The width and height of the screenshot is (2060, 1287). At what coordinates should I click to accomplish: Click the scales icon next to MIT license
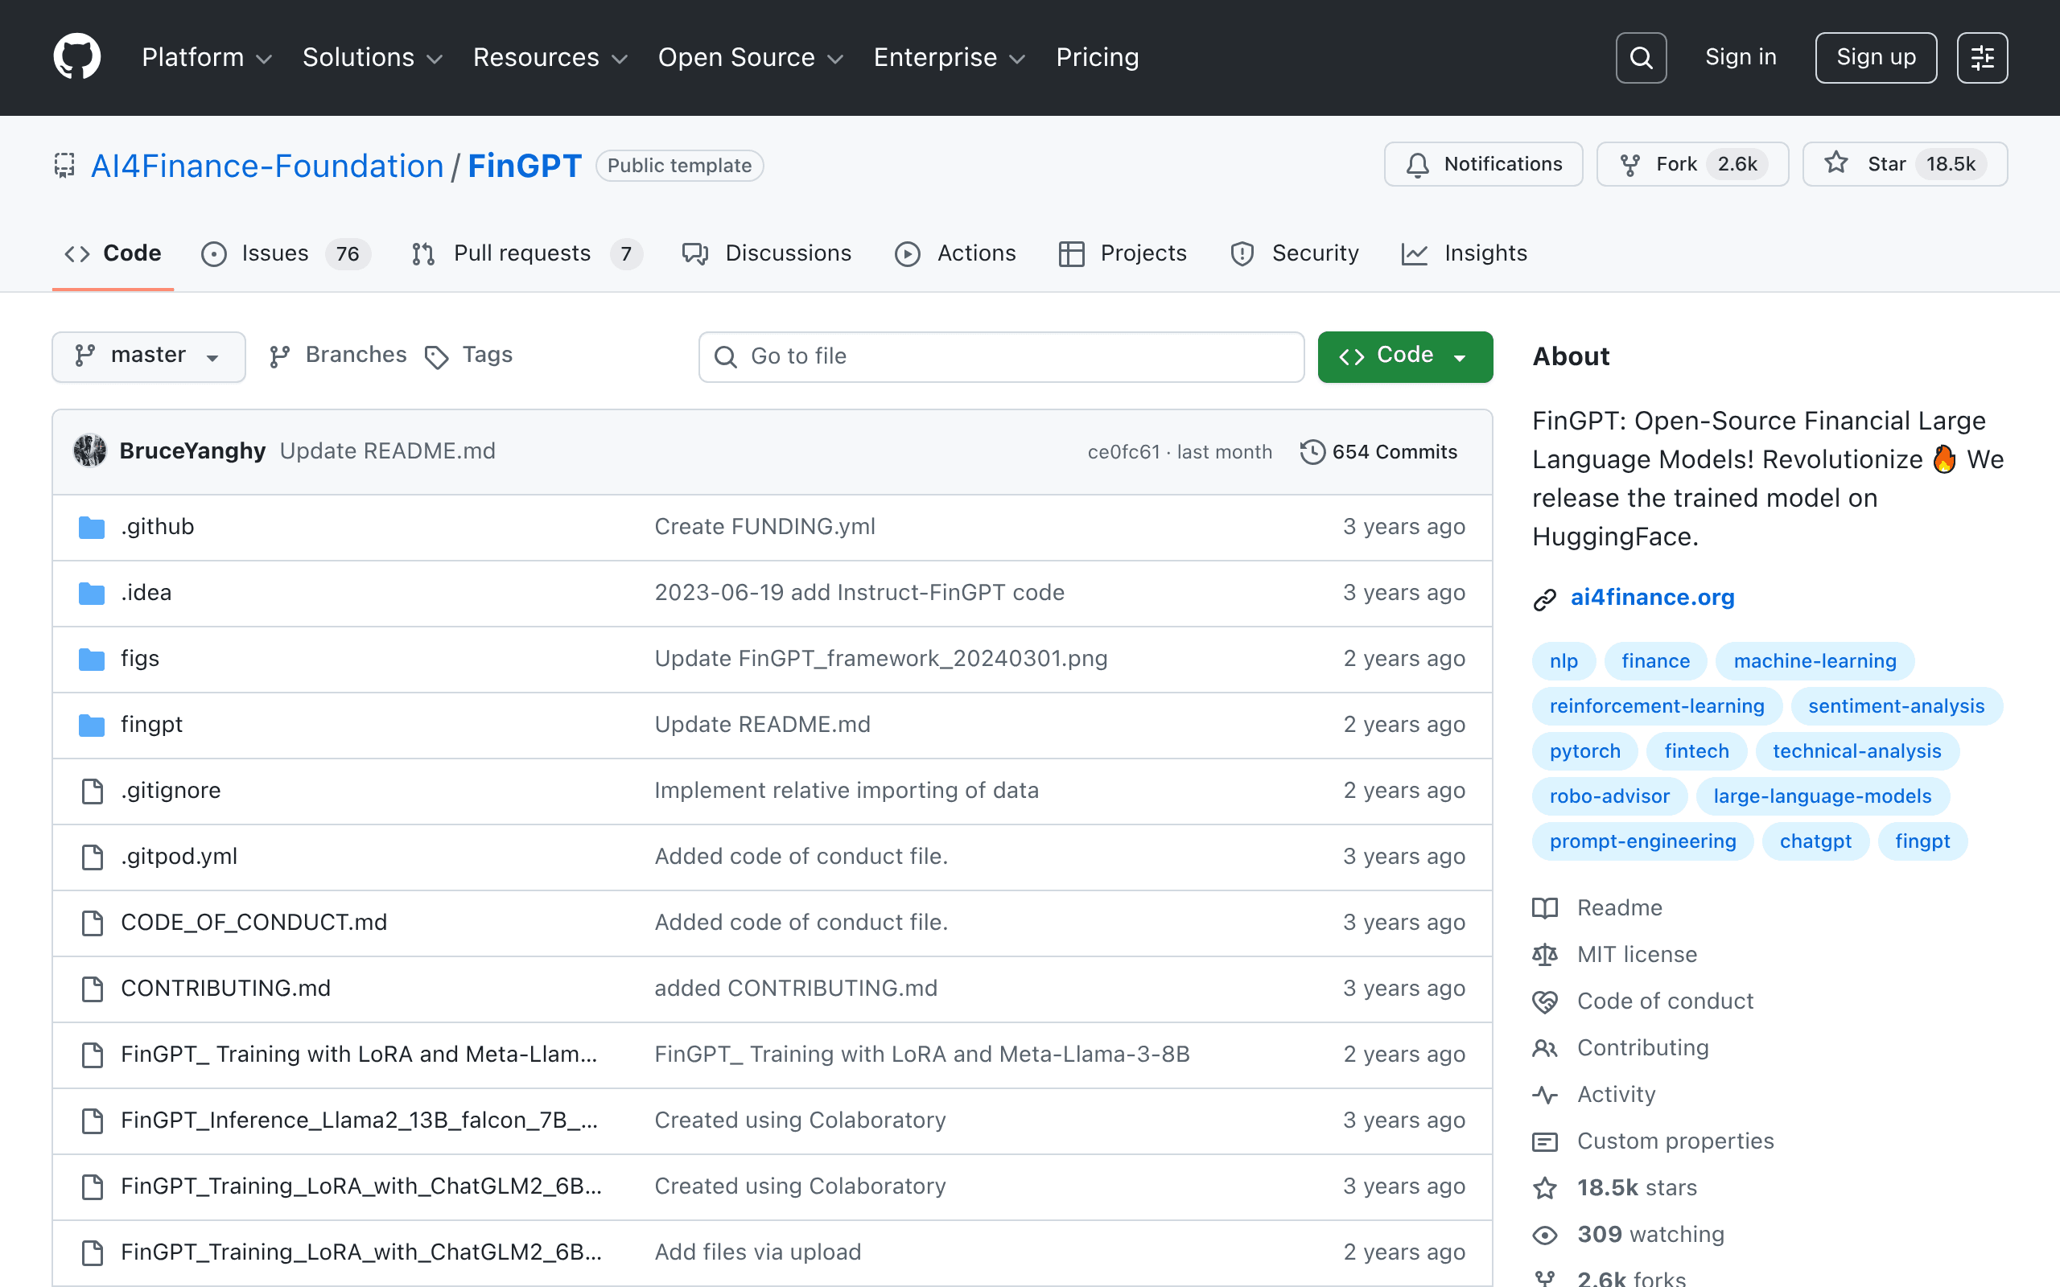point(1545,955)
